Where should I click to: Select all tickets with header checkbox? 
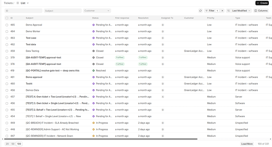click(7, 18)
